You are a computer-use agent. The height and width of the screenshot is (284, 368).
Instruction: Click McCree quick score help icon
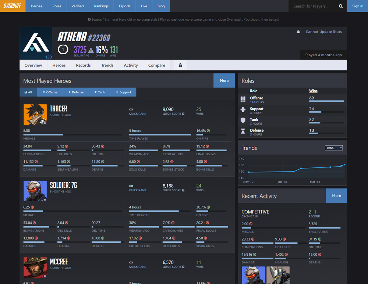tap(183, 267)
